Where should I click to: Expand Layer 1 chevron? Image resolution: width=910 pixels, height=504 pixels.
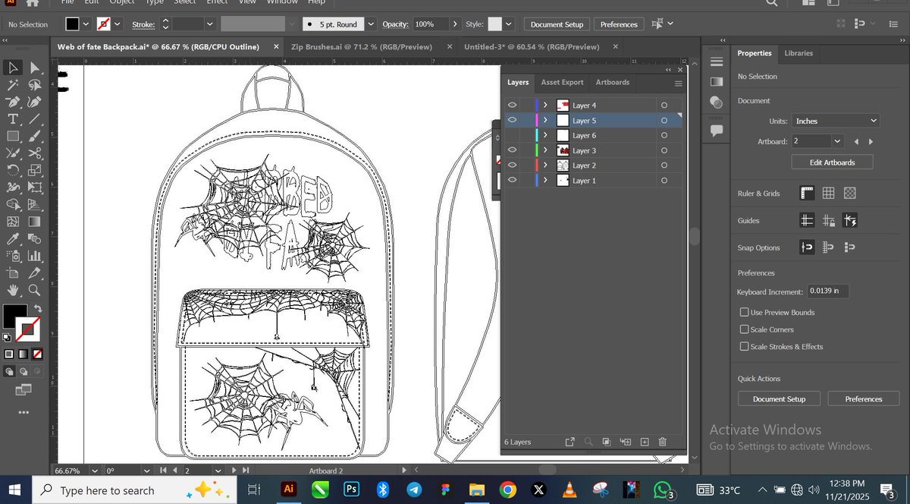(x=545, y=181)
